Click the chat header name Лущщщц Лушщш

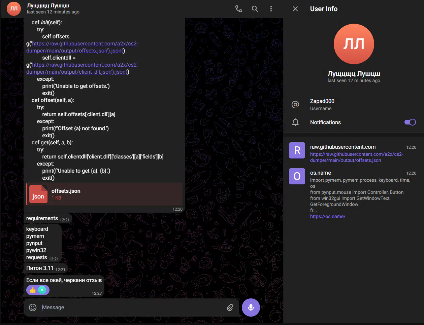coord(48,5)
